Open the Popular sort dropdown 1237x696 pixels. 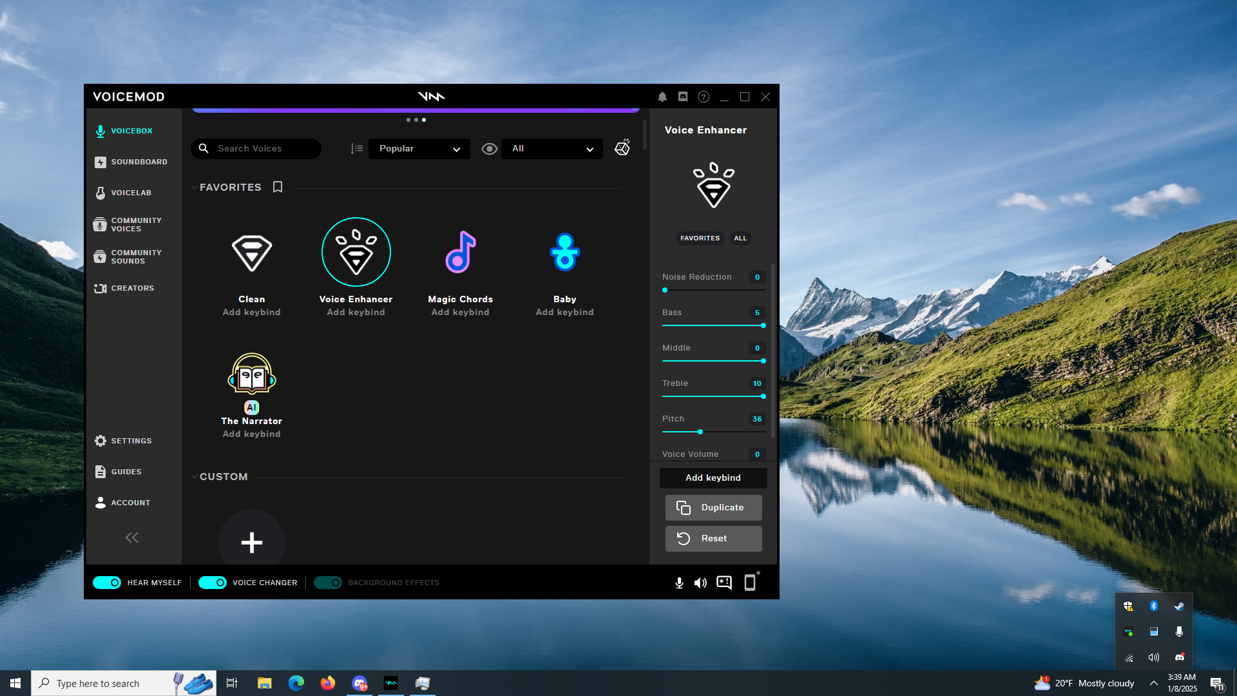[419, 149]
